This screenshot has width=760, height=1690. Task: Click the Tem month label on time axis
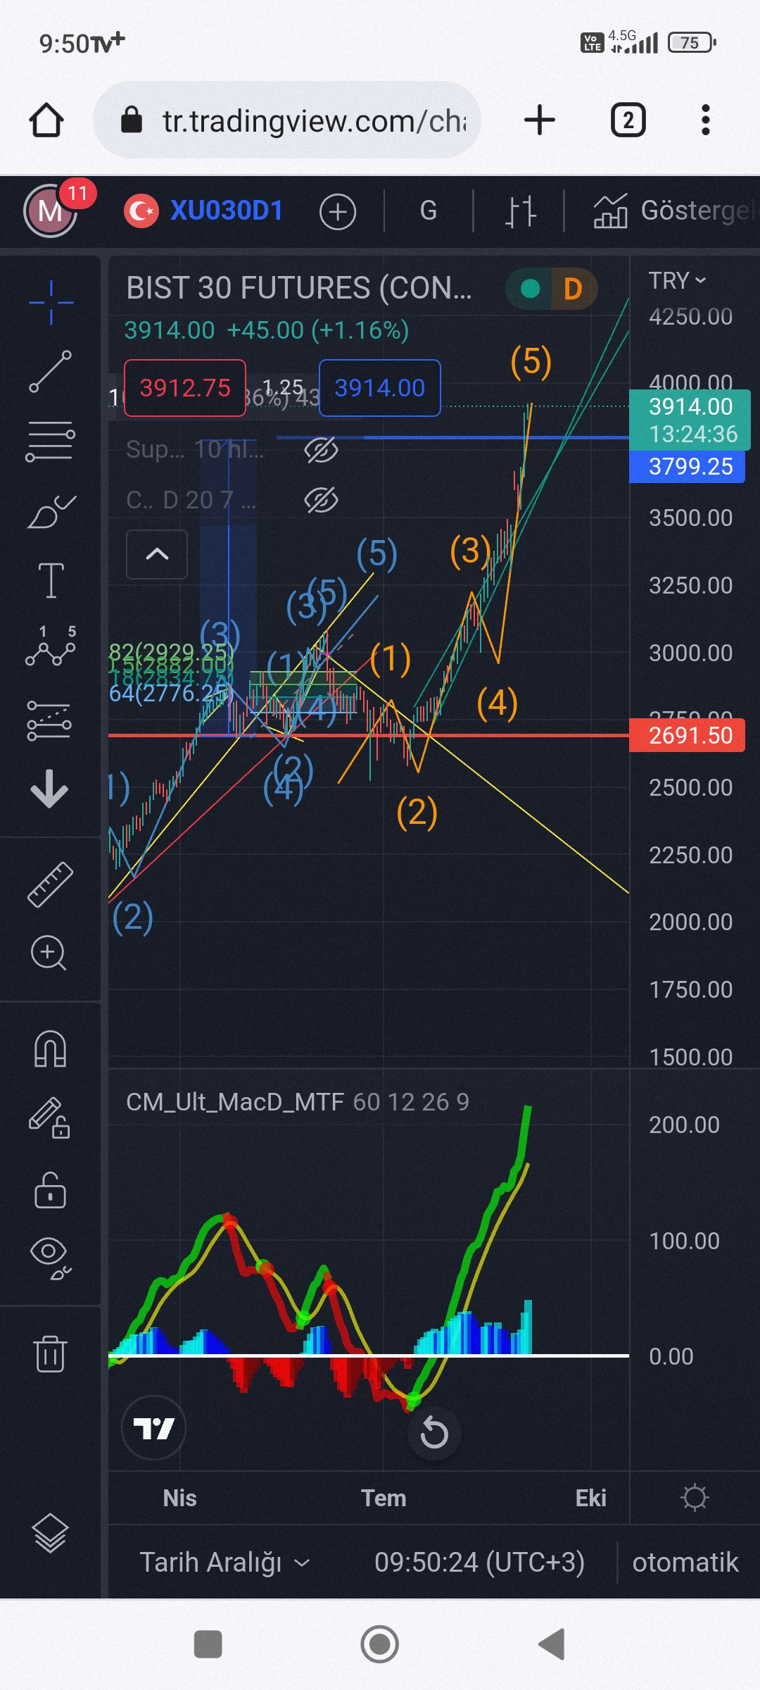(x=384, y=1498)
